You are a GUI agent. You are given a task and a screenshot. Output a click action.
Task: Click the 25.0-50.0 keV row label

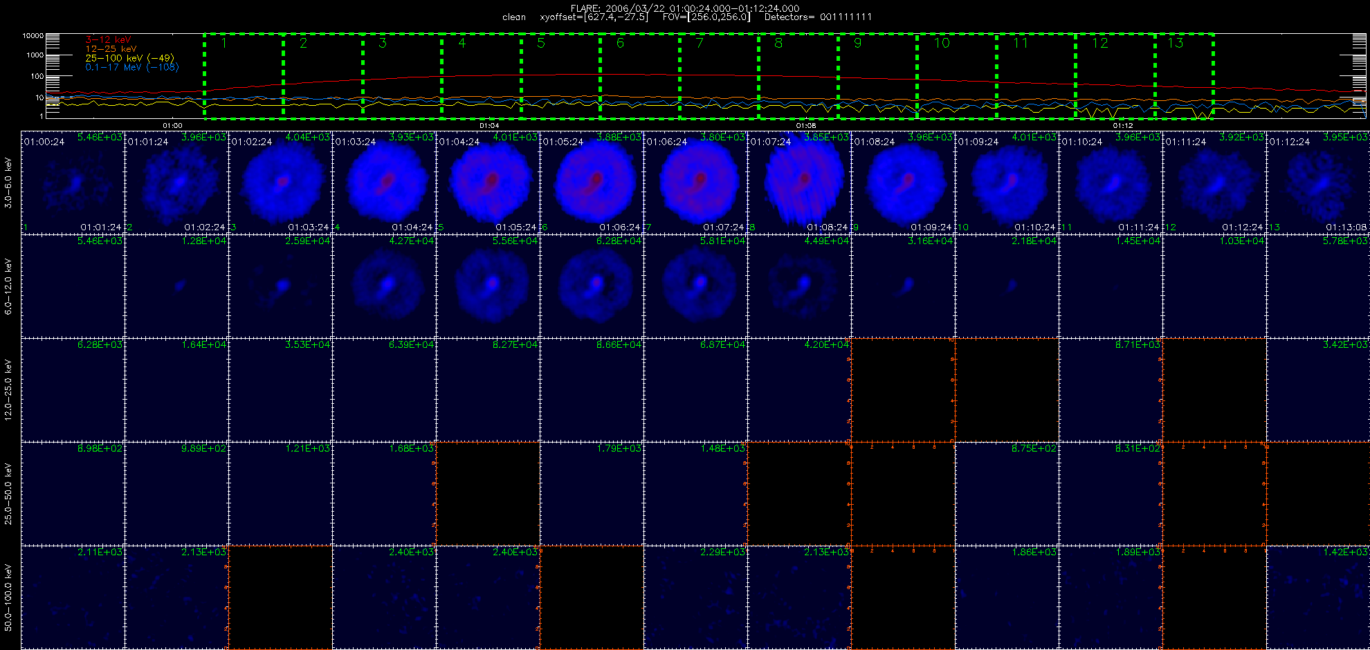tap(8, 493)
